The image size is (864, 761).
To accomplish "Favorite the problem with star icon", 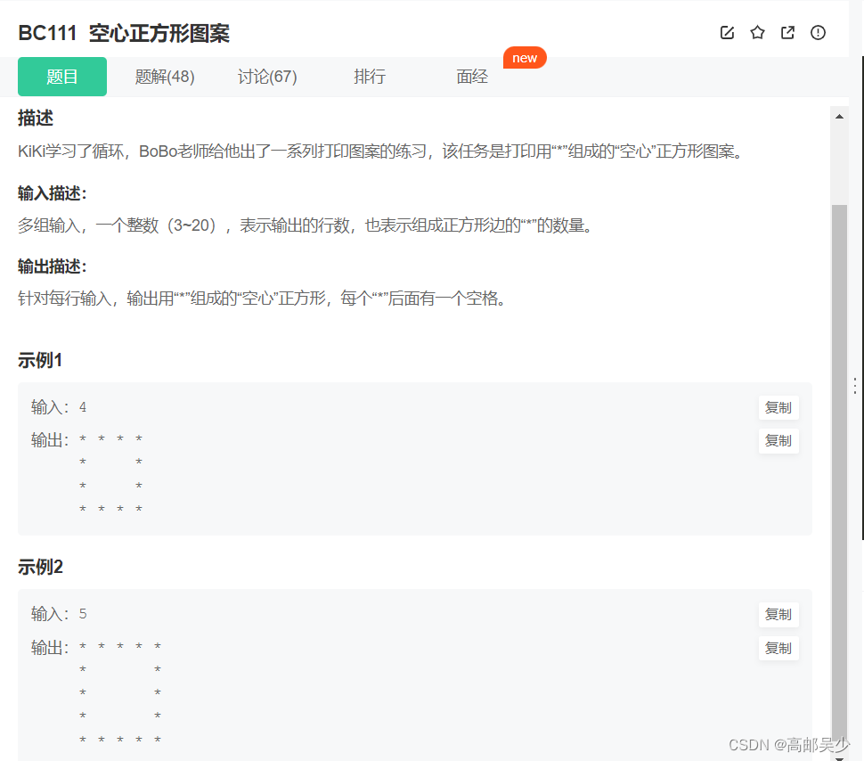I will [x=758, y=33].
